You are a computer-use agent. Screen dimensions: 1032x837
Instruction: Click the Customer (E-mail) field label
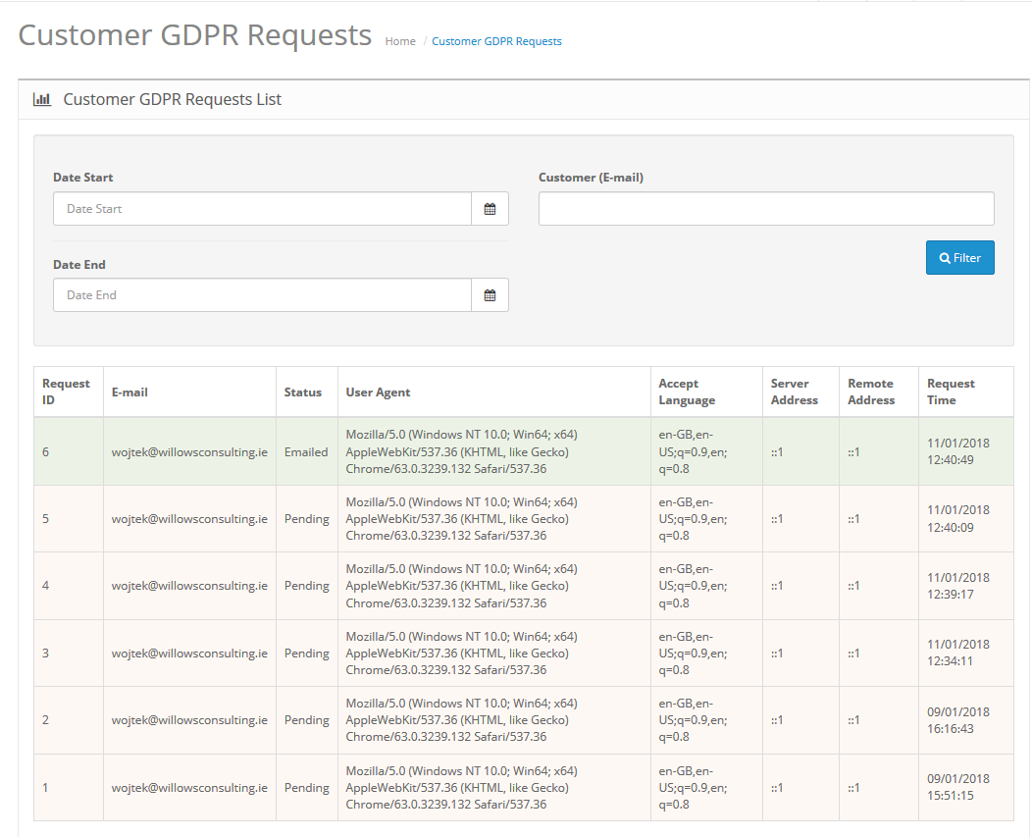coord(591,178)
